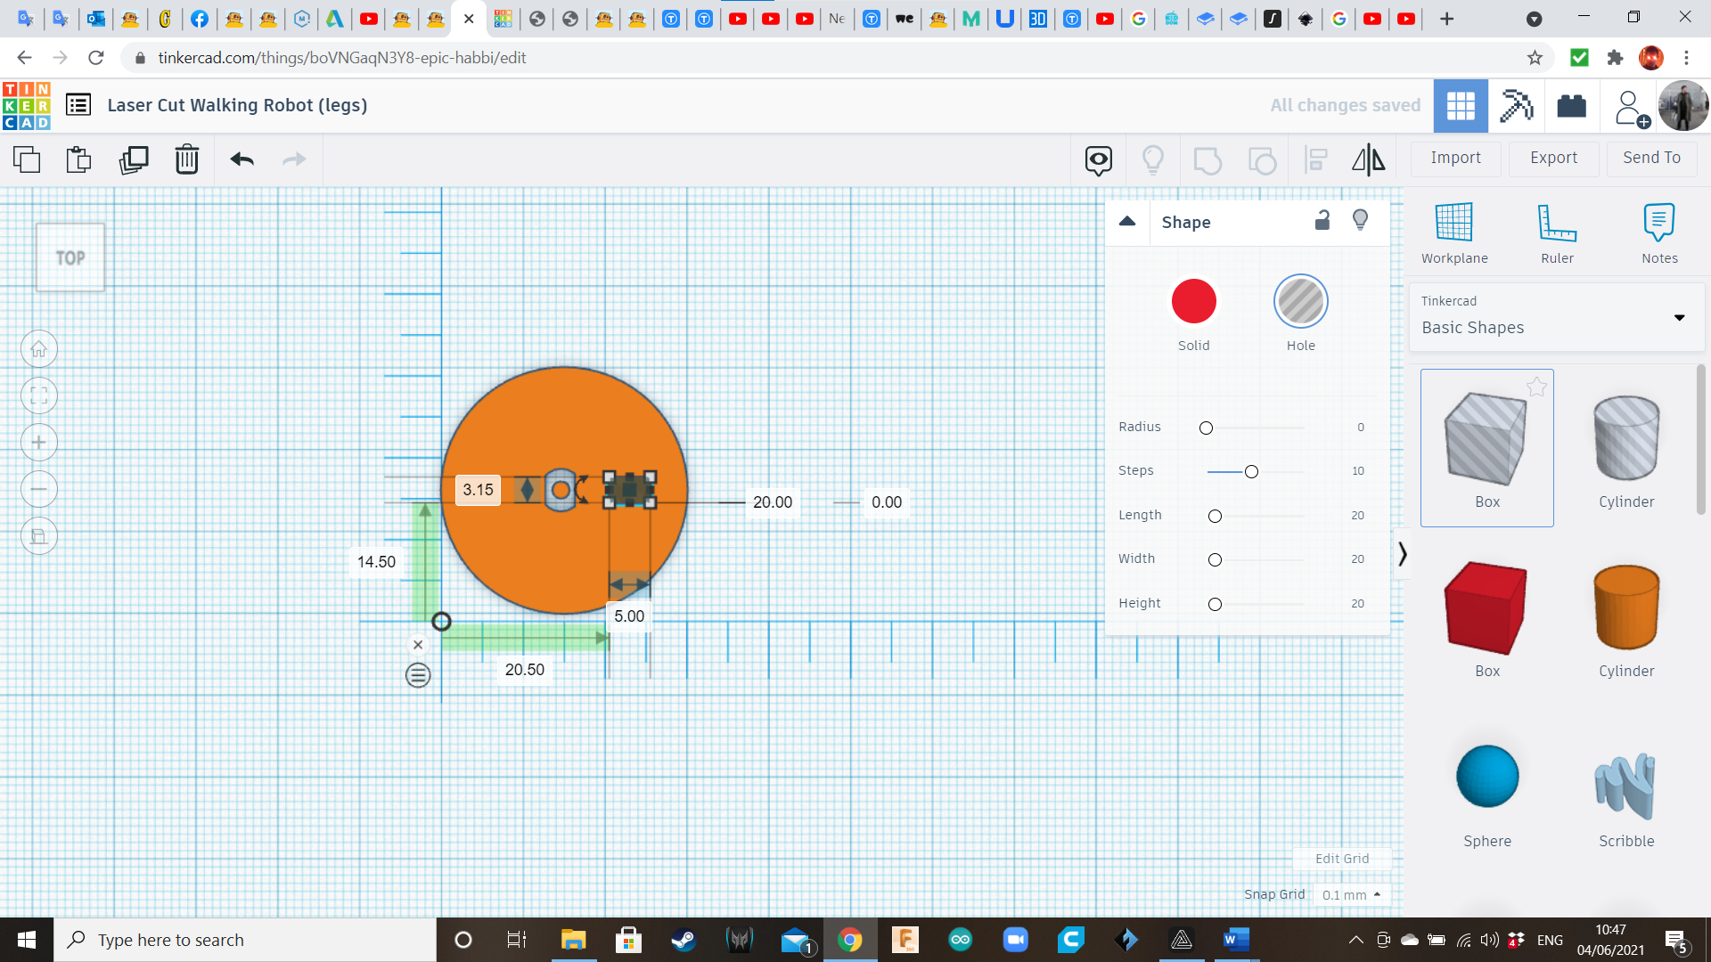The width and height of the screenshot is (1711, 962).
Task: Select the Solid radio button
Action: click(1192, 301)
